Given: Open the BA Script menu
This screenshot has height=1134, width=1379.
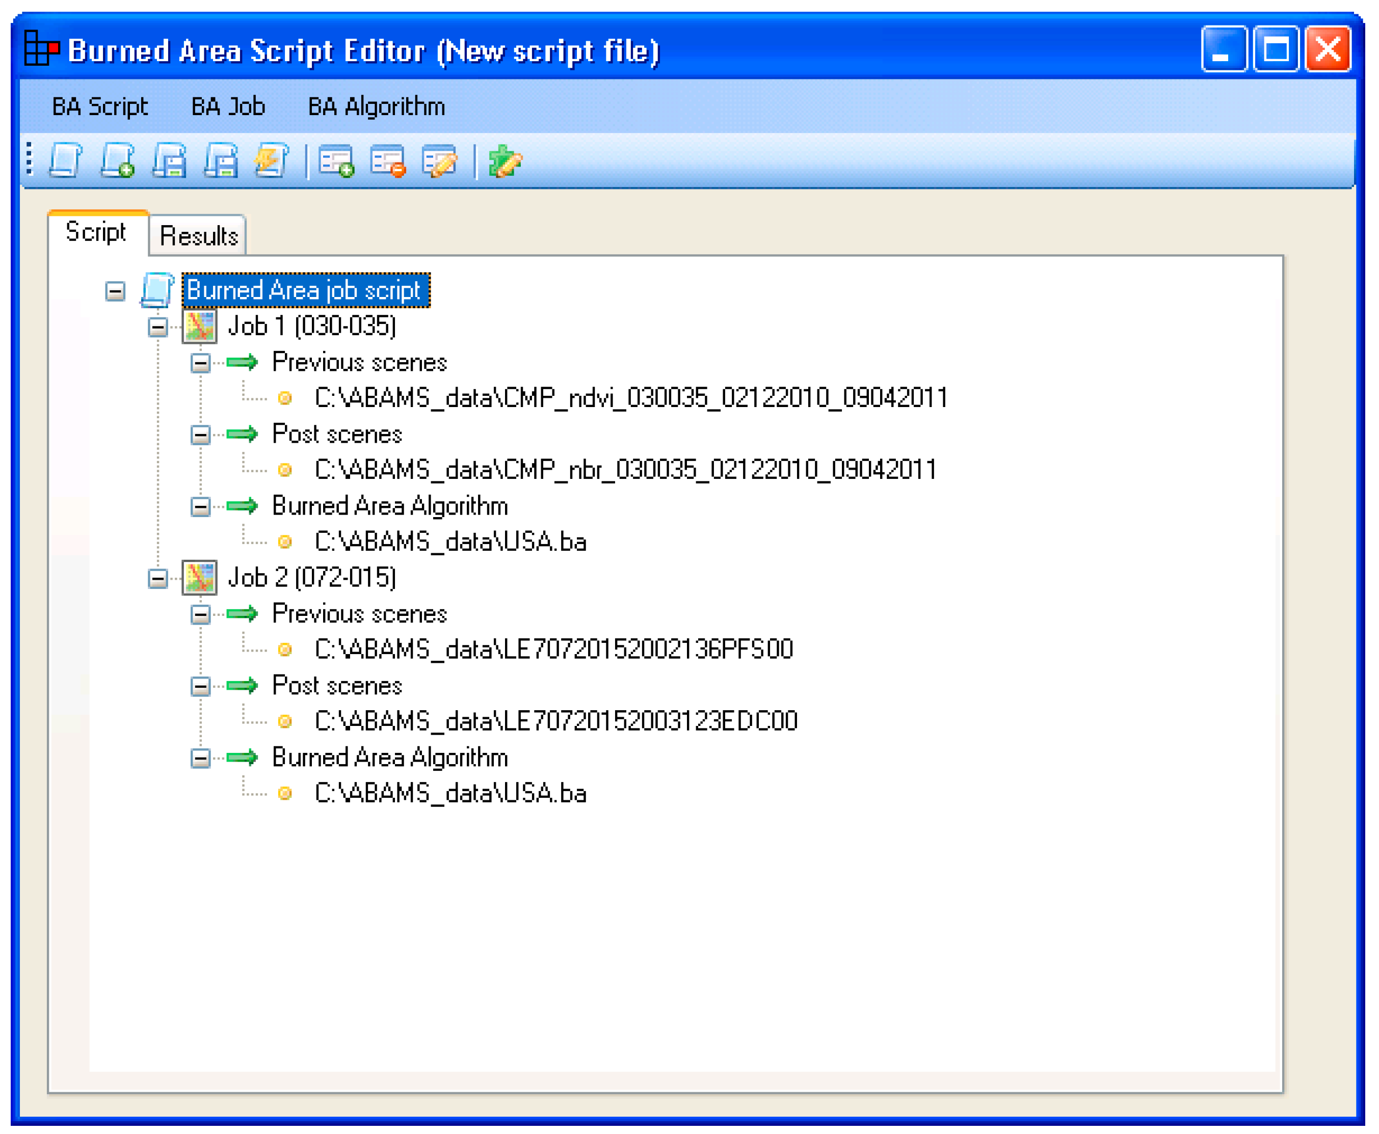Looking at the screenshot, I should coord(99,106).
